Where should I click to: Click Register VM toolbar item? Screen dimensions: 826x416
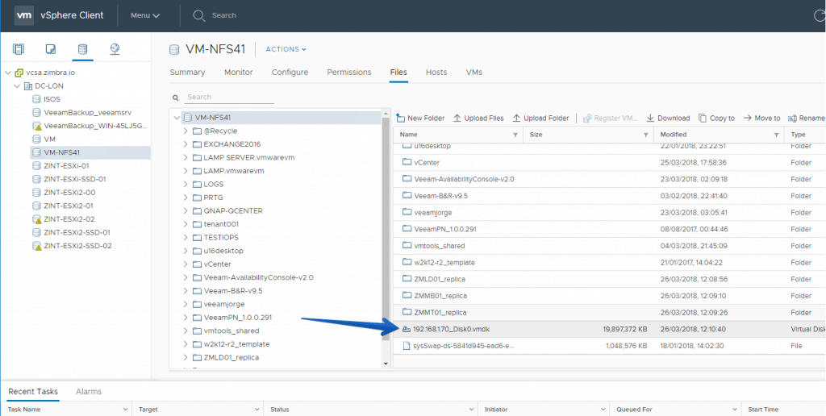(x=611, y=119)
